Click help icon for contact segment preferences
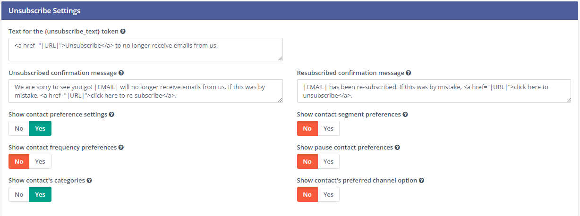 (405, 115)
